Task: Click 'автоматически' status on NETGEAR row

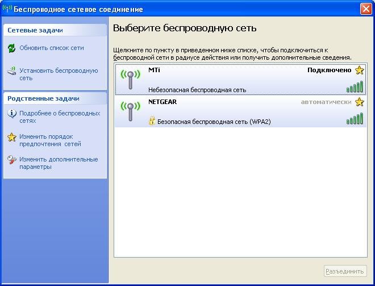Action: (326, 102)
